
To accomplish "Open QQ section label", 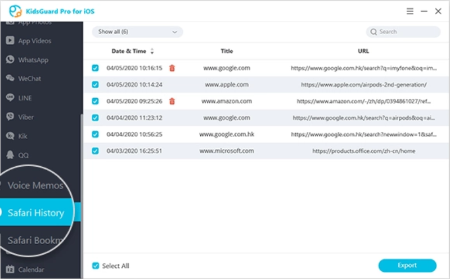I will click(23, 155).
